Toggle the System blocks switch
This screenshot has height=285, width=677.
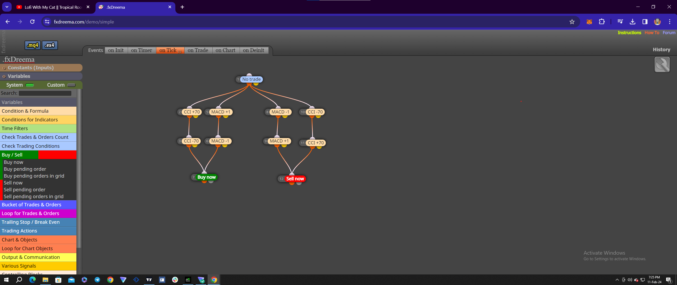(30, 85)
